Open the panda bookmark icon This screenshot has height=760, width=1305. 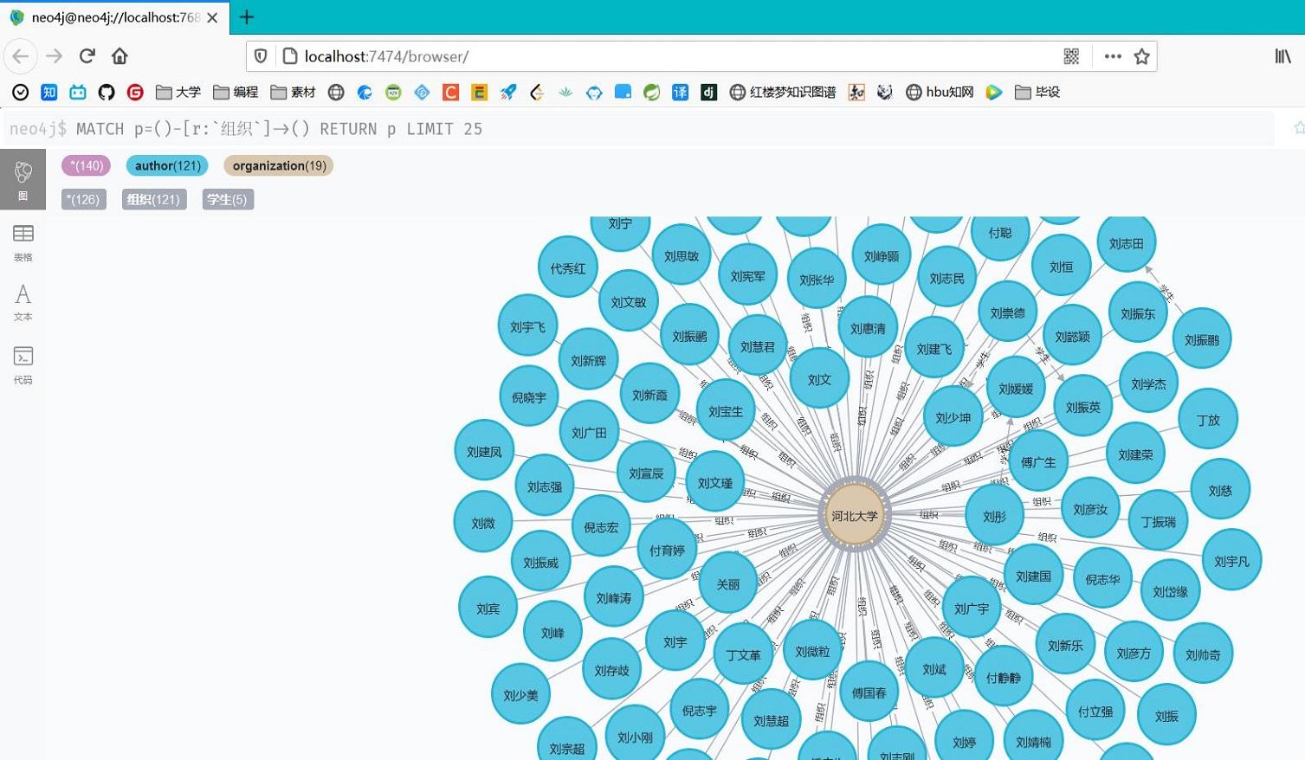point(885,92)
